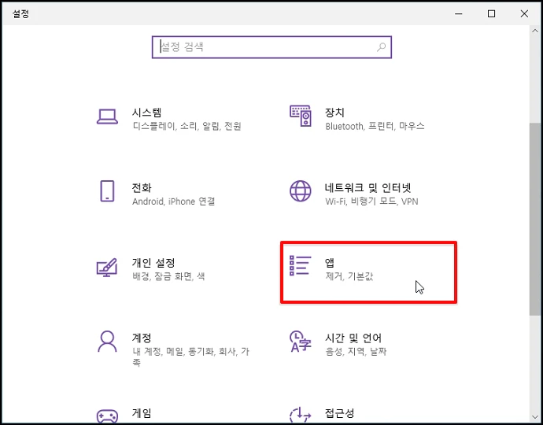Open the 앱 settings title

(330, 263)
